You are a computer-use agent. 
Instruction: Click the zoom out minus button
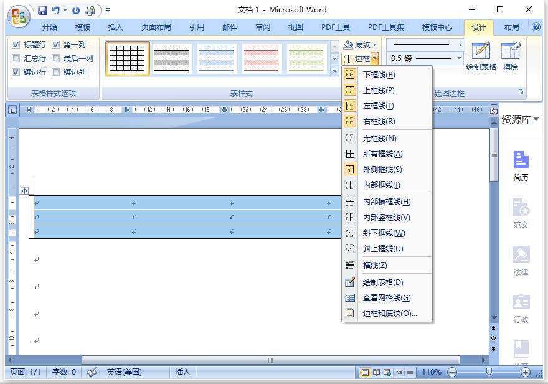(x=452, y=372)
